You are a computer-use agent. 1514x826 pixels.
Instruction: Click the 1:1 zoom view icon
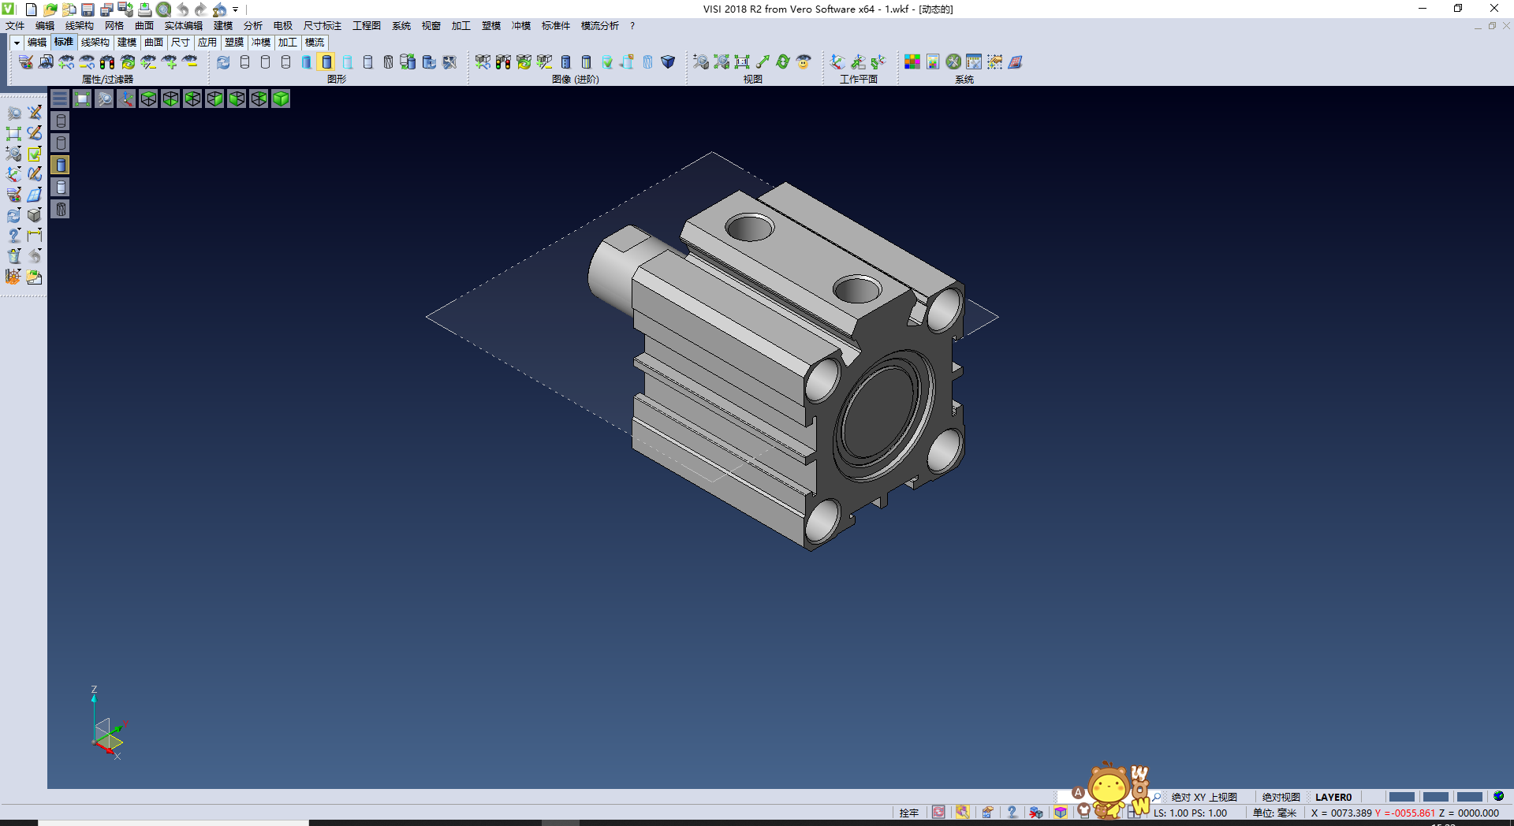point(742,62)
